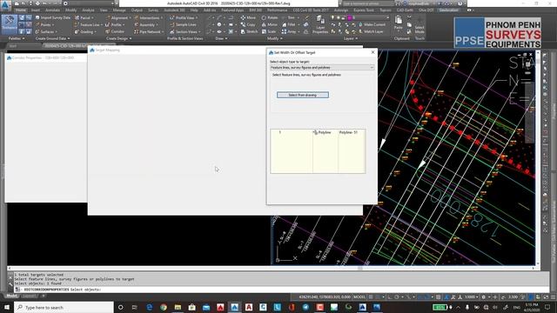Image resolution: width=557 pixels, height=313 pixels.
Task: Close the Set Width Or Offset Target dialog
Action: pos(372,52)
